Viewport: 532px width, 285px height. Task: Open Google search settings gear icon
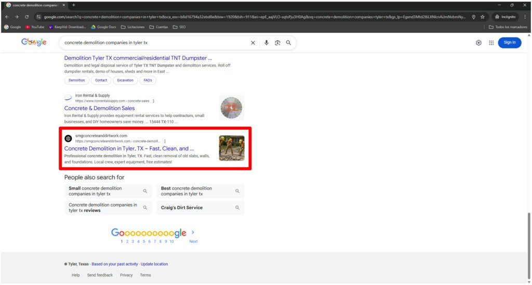478,43
